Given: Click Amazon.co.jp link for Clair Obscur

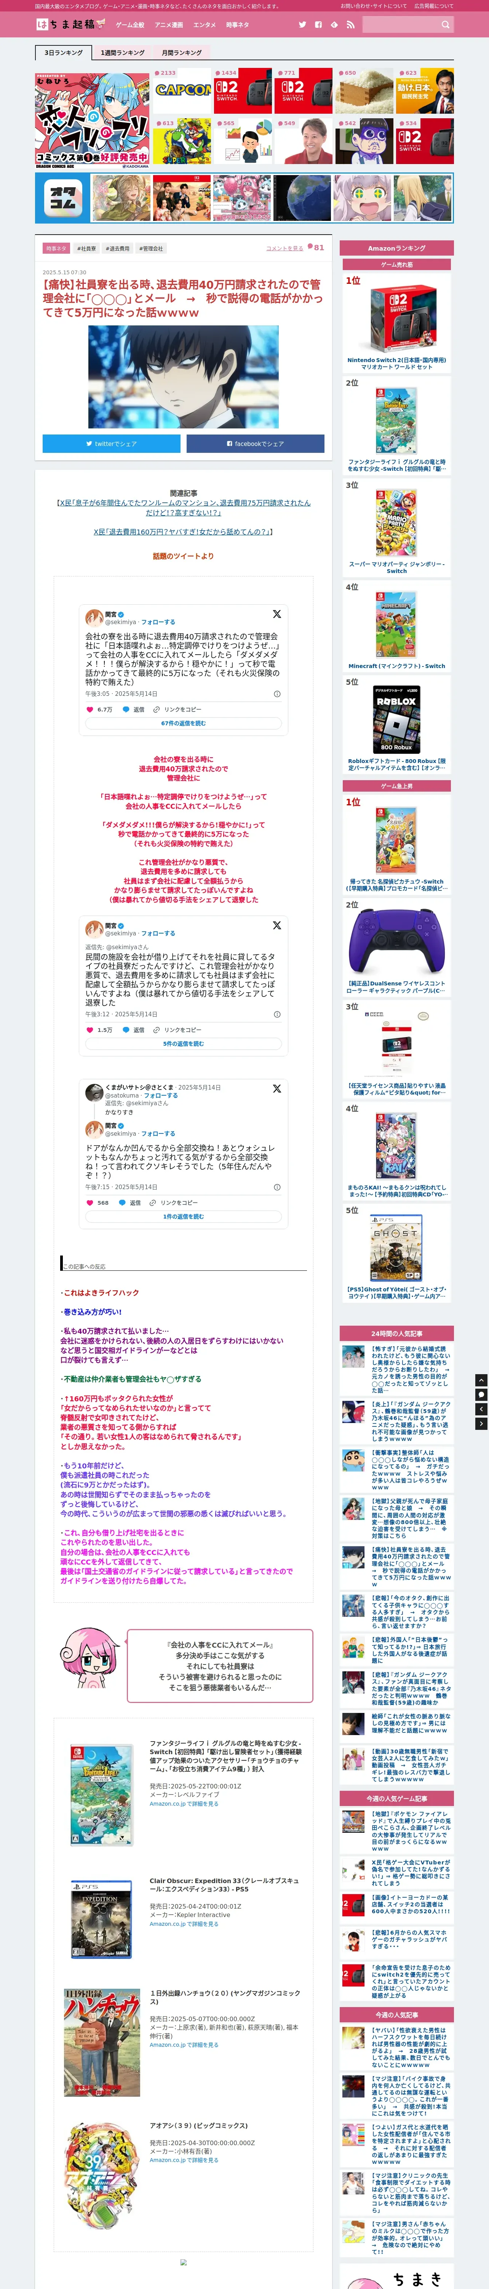Looking at the screenshot, I should click(x=184, y=1924).
